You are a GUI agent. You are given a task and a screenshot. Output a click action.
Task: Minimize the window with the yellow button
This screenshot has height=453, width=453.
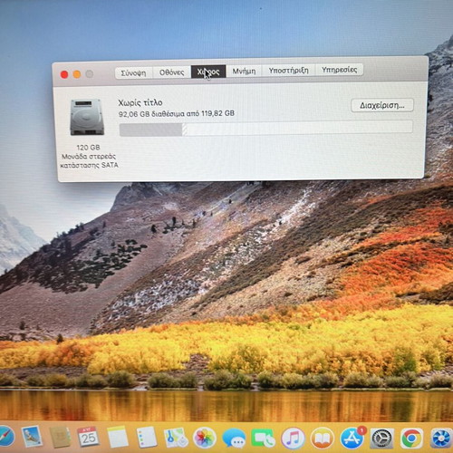pyautogui.click(x=77, y=74)
